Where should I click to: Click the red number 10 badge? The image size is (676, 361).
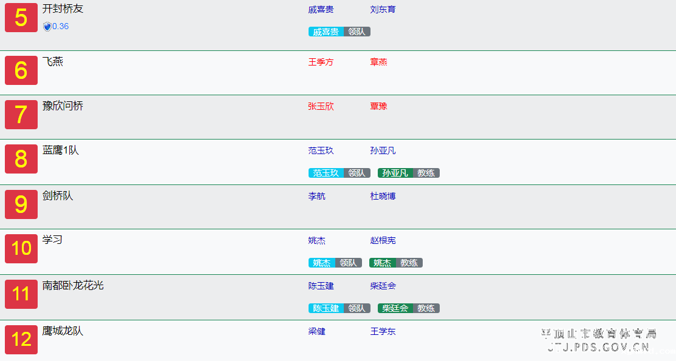[x=21, y=249]
